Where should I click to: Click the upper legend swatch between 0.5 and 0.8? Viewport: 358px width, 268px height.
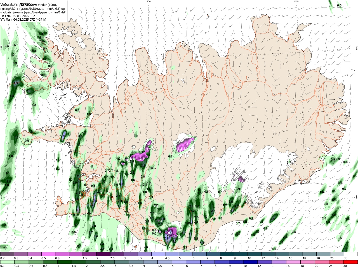(x=48, y=254)
